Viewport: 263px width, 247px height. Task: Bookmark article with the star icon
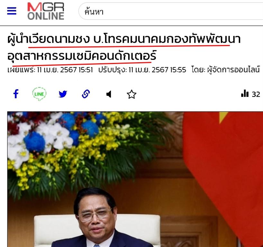tap(131, 94)
